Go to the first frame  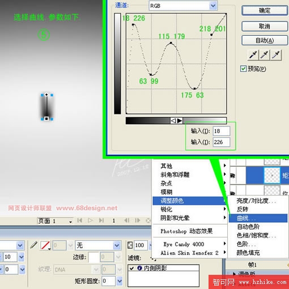click(x=79, y=220)
